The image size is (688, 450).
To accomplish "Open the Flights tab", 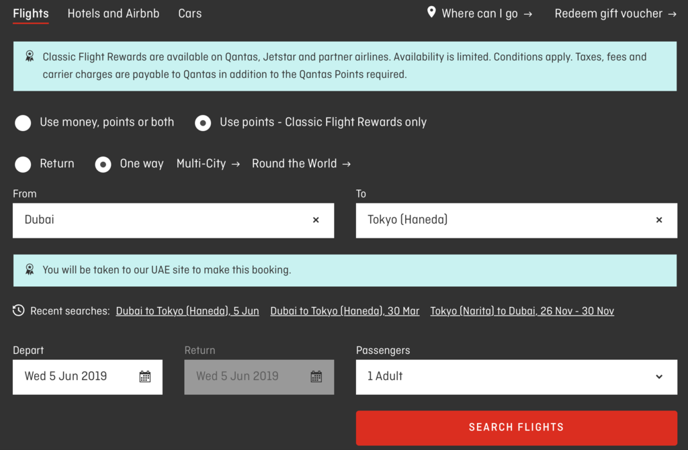I will tap(31, 13).
